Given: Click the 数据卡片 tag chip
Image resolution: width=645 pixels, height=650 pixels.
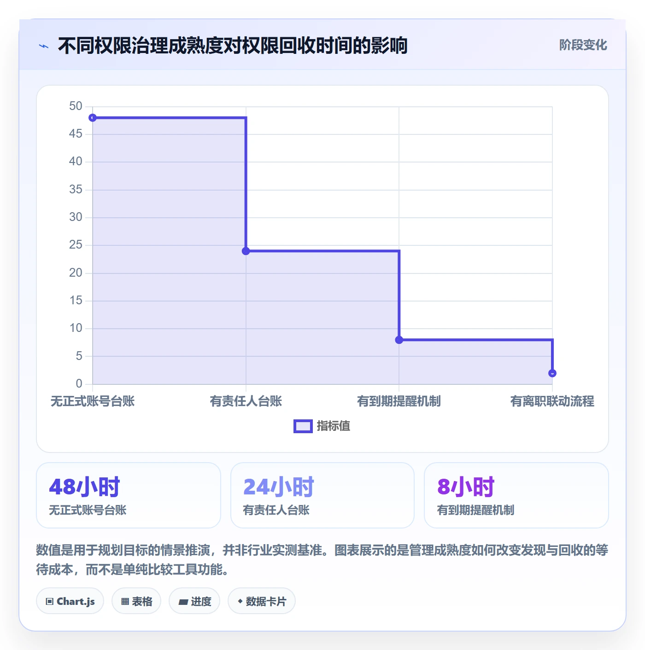Looking at the screenshot, I should [x=262, y=601].
